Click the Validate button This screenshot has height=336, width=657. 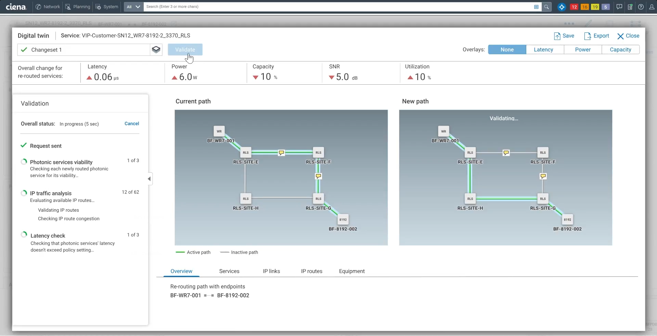185,50
